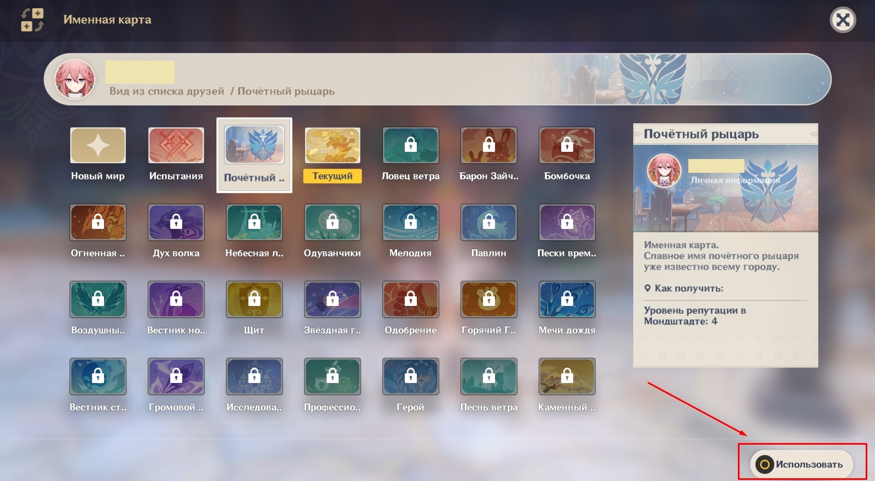875x481 pixels.
Task: Click the namecard menu icon near title
Action: point(32,20)
